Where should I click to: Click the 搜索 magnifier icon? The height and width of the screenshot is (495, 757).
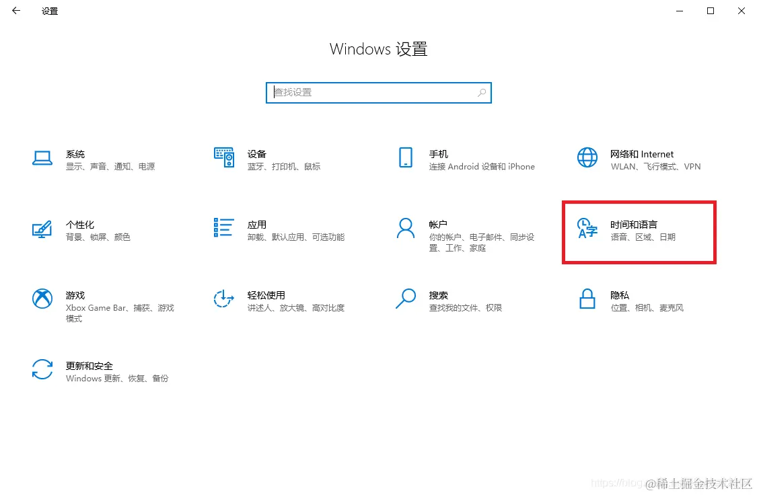pyautogui.click(x=406, y=299)
